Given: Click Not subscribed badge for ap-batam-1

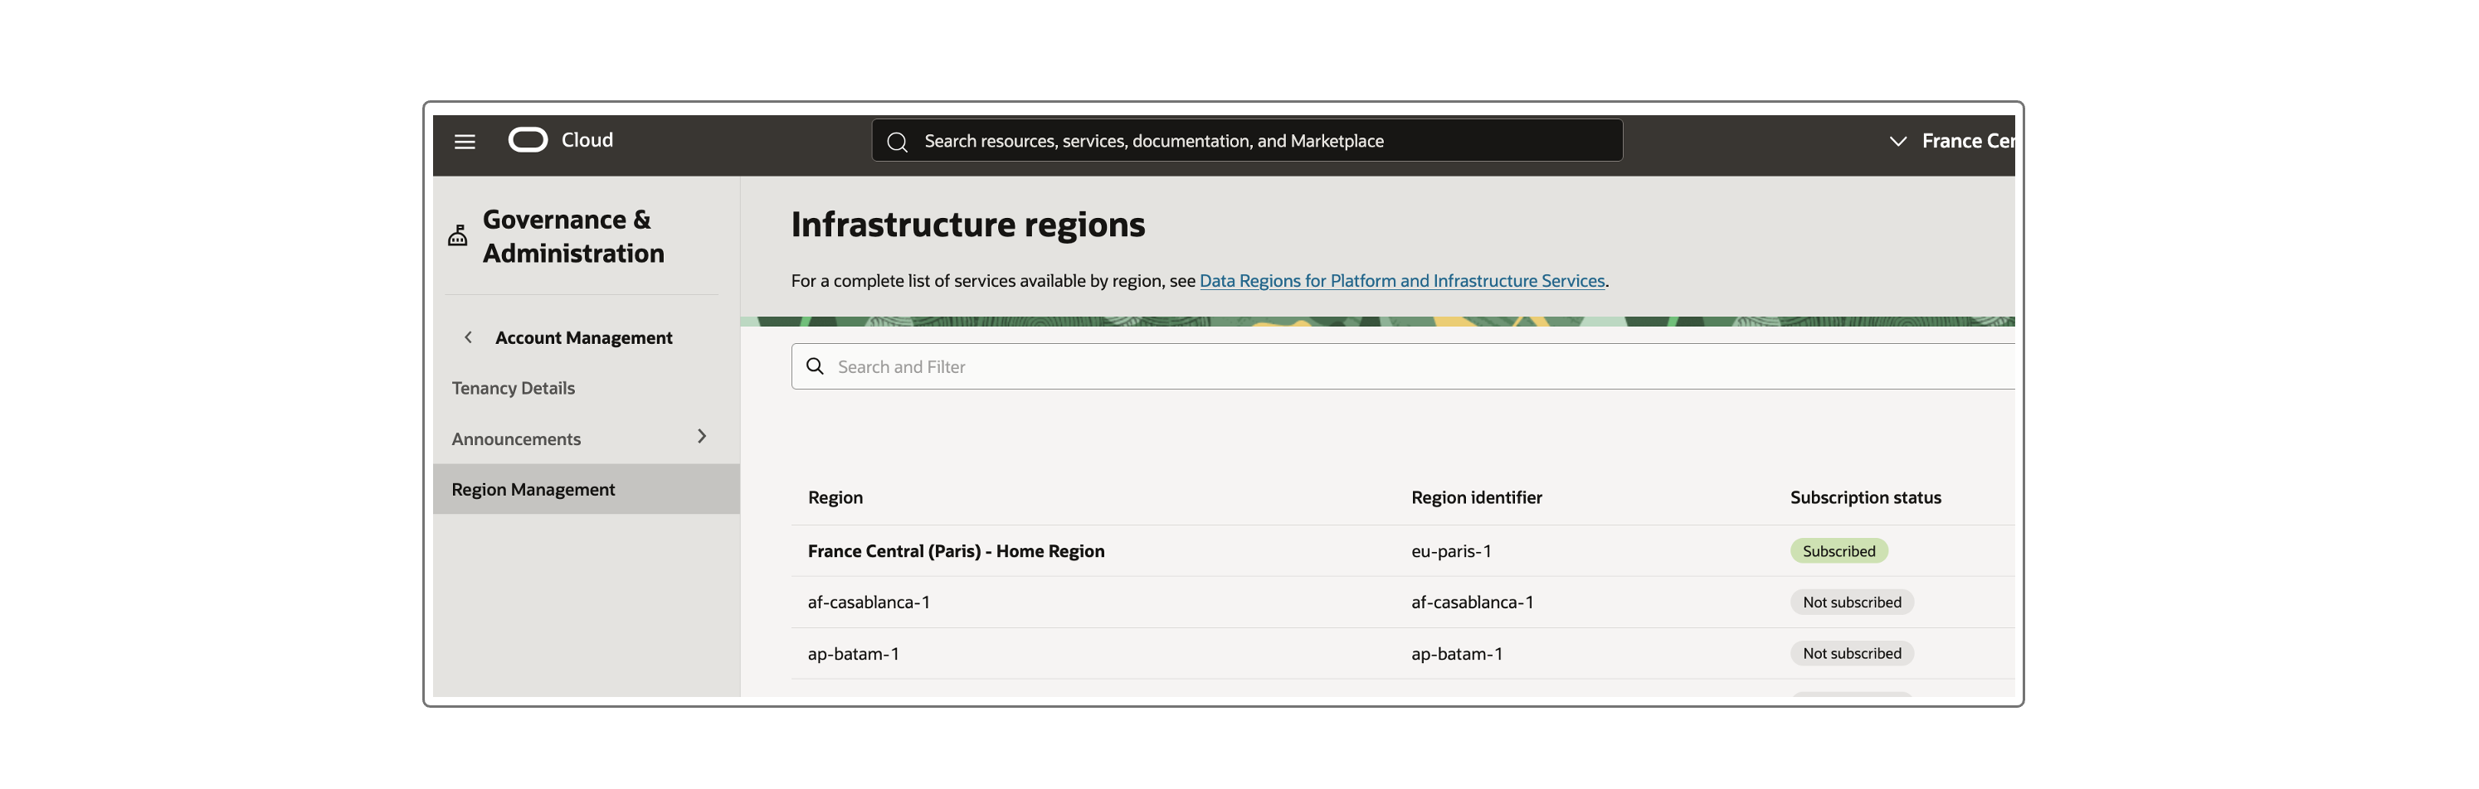Looking at the screenshot, I should [1851, 654].
